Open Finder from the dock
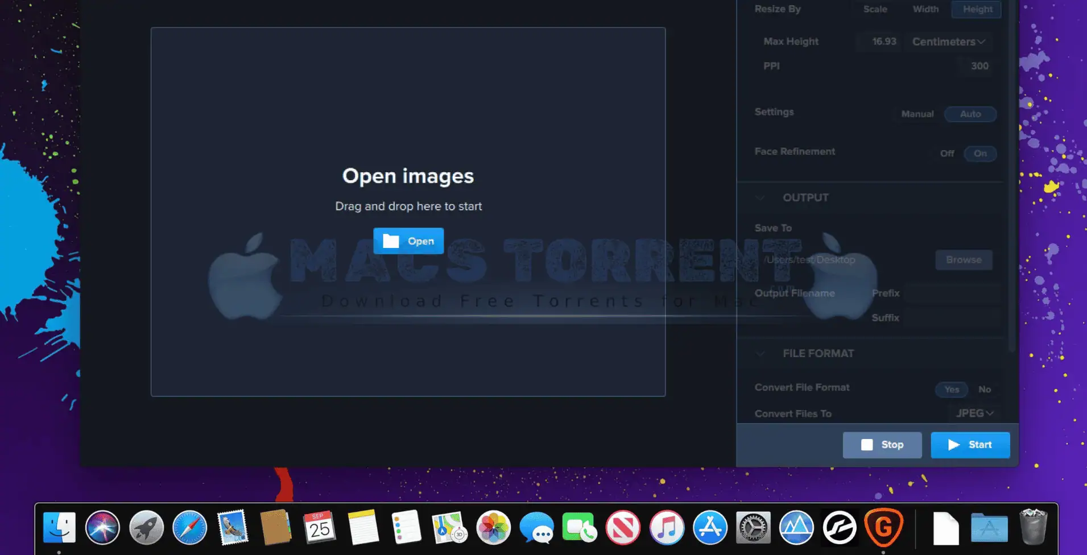The height and width of the screenshot is (555, 1087). (x=59, y=528)
